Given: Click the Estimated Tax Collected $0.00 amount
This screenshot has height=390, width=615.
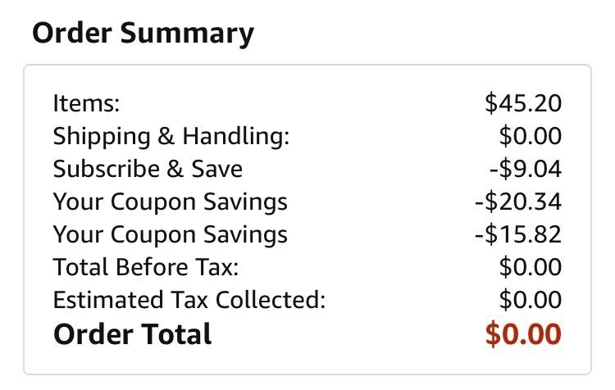Looking at the screenshot, I should [531, 300].
